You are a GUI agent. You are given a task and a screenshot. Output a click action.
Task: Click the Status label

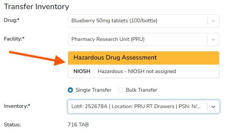(x=12, y=125)
